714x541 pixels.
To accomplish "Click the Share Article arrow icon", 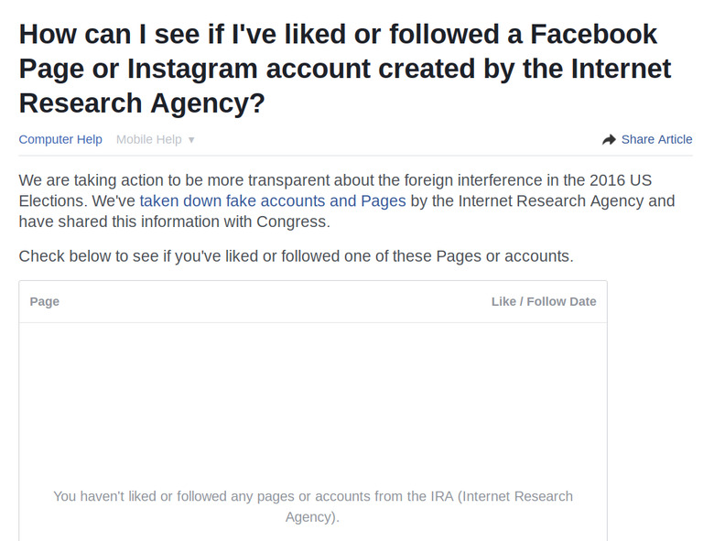I will point(609,140).
